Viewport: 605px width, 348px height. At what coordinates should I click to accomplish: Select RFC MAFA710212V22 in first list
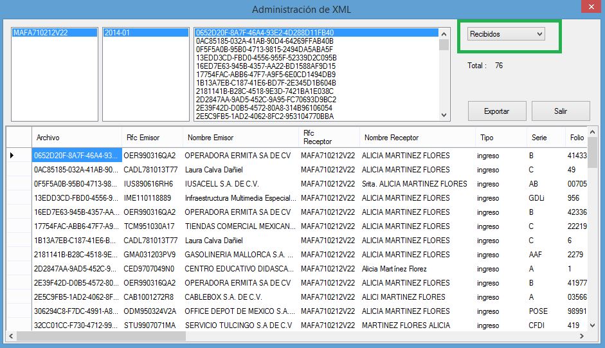coord(55,33)
